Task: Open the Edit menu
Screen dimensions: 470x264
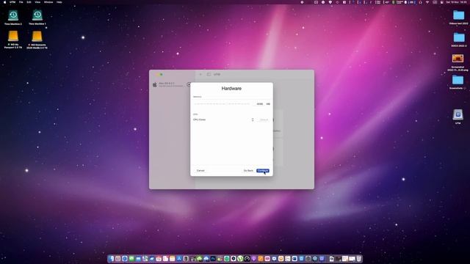Action: click(x=29, y=2)
